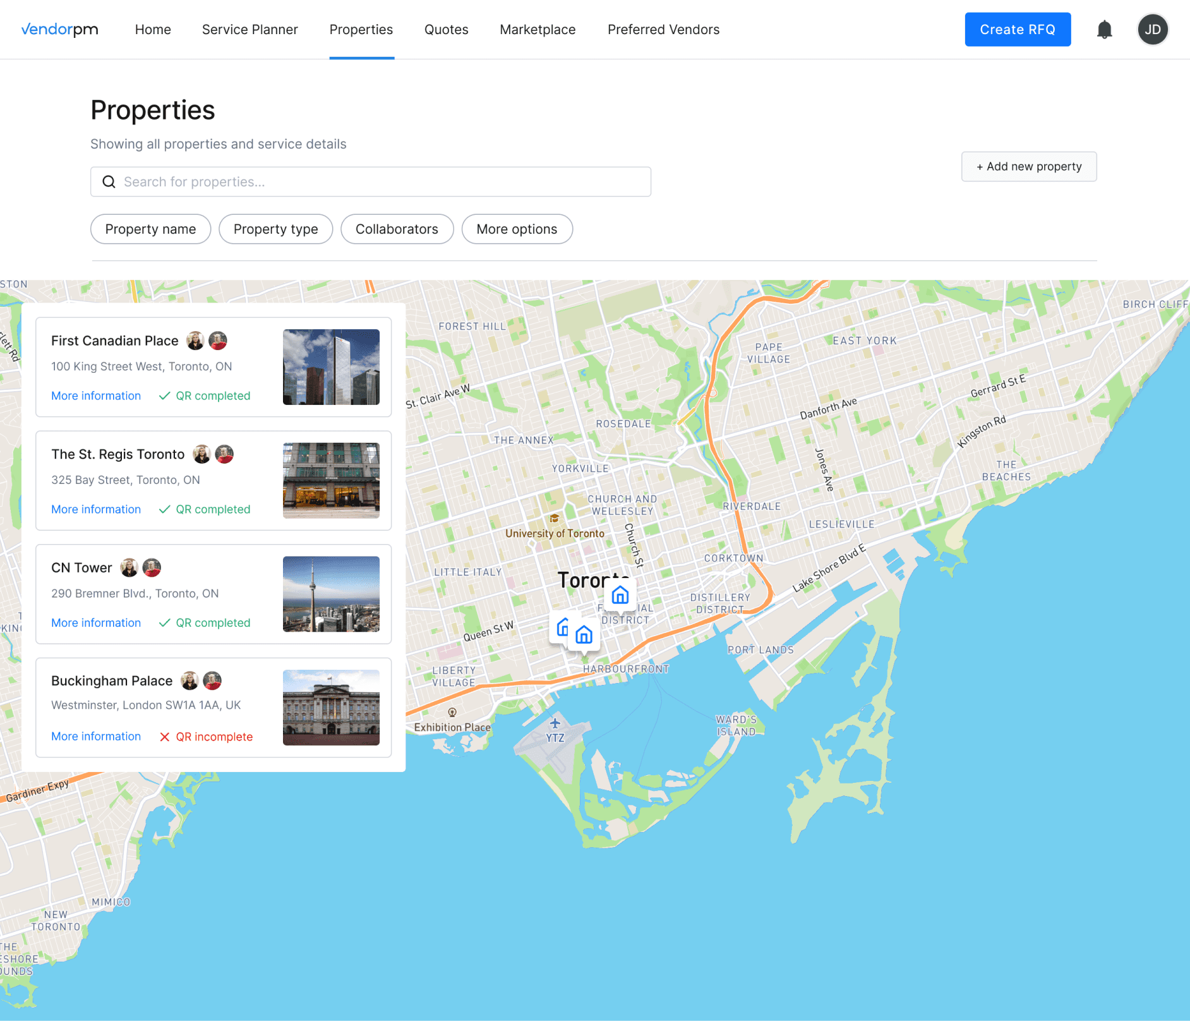Image resolution: width=1190 pixels, height=1021 pixels.
Task: Click Add new property button
Action: [1029, 167]
